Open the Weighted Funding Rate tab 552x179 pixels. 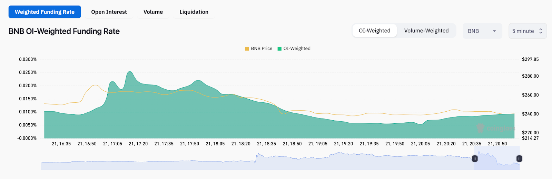click(x=45, y=12)
